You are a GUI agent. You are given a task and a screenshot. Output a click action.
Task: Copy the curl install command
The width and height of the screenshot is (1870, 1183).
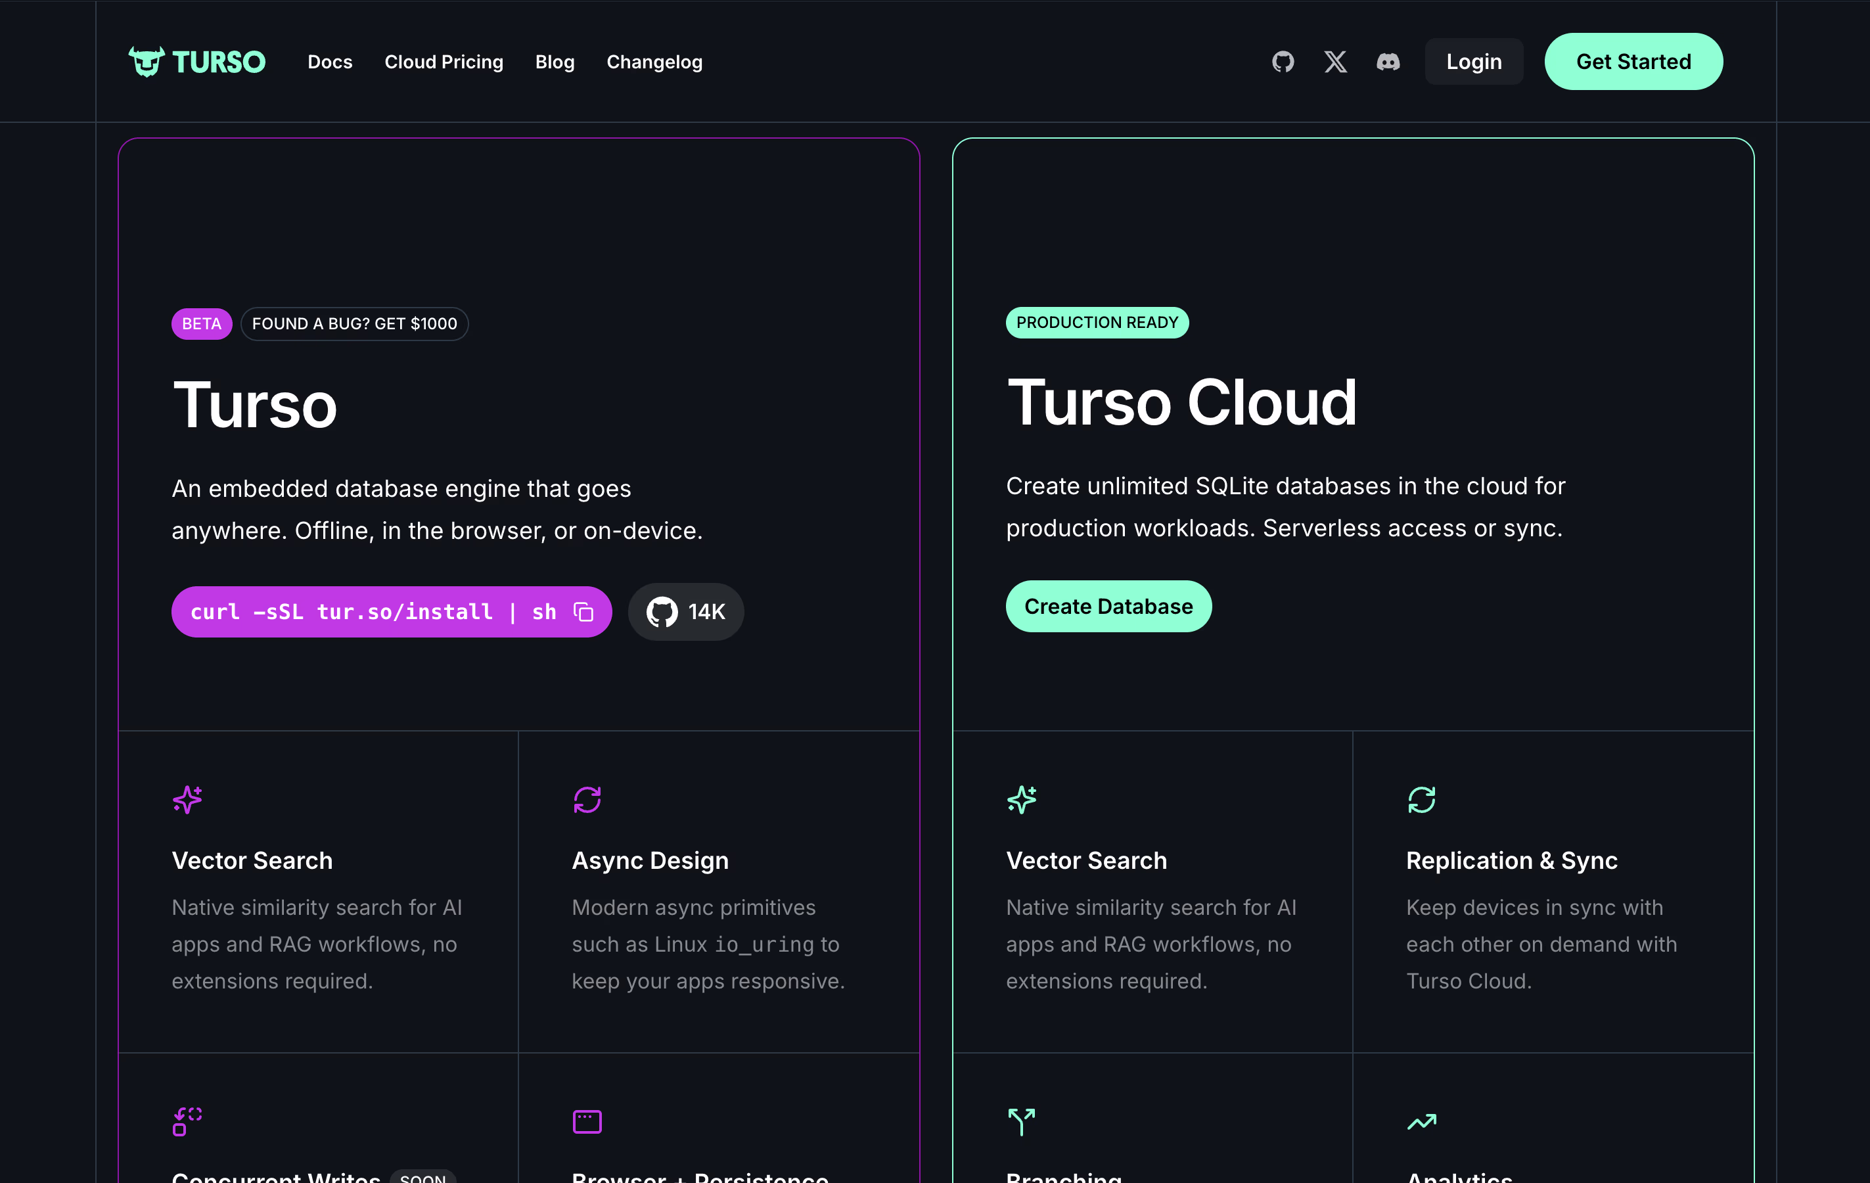point(583,612)
